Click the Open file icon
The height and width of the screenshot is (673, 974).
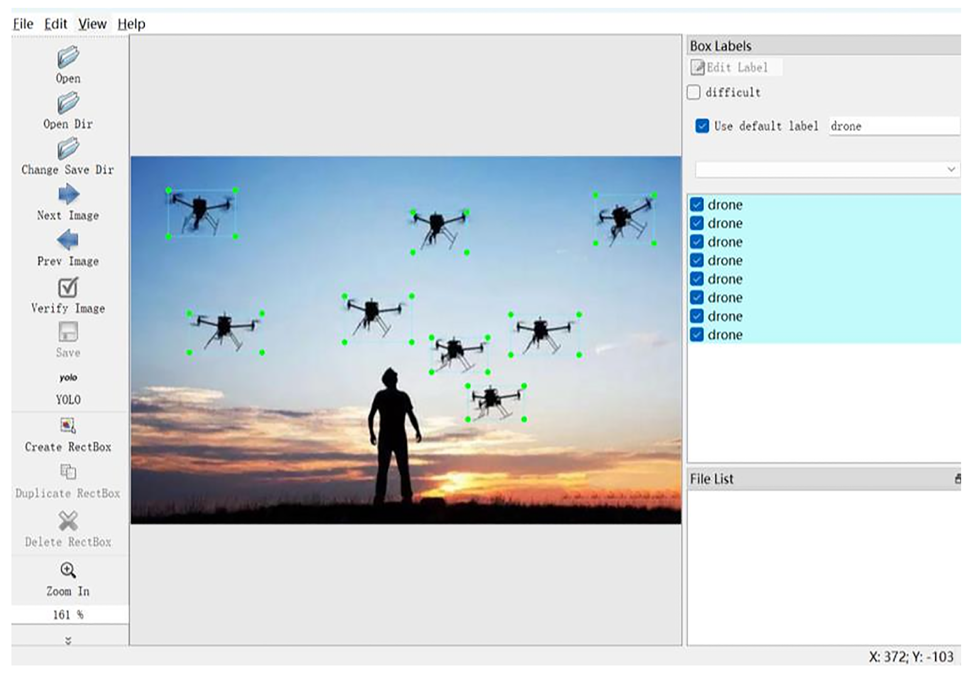tap(68, 57)
